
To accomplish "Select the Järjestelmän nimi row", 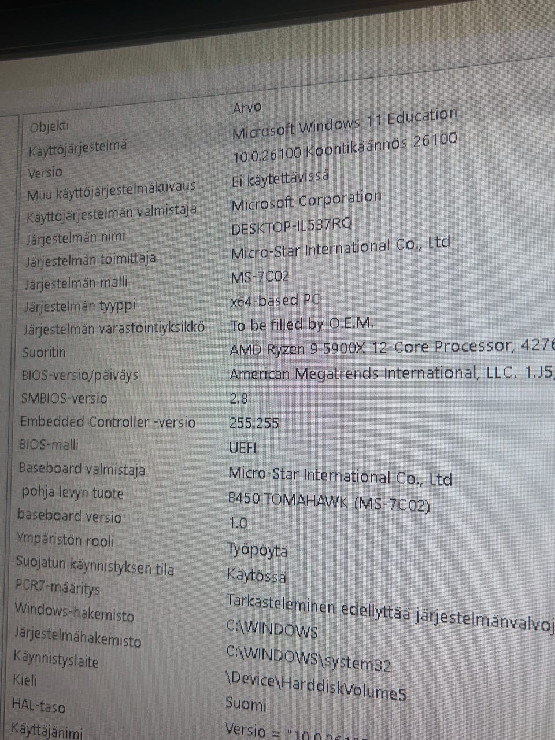I will [x=75, y=238].
